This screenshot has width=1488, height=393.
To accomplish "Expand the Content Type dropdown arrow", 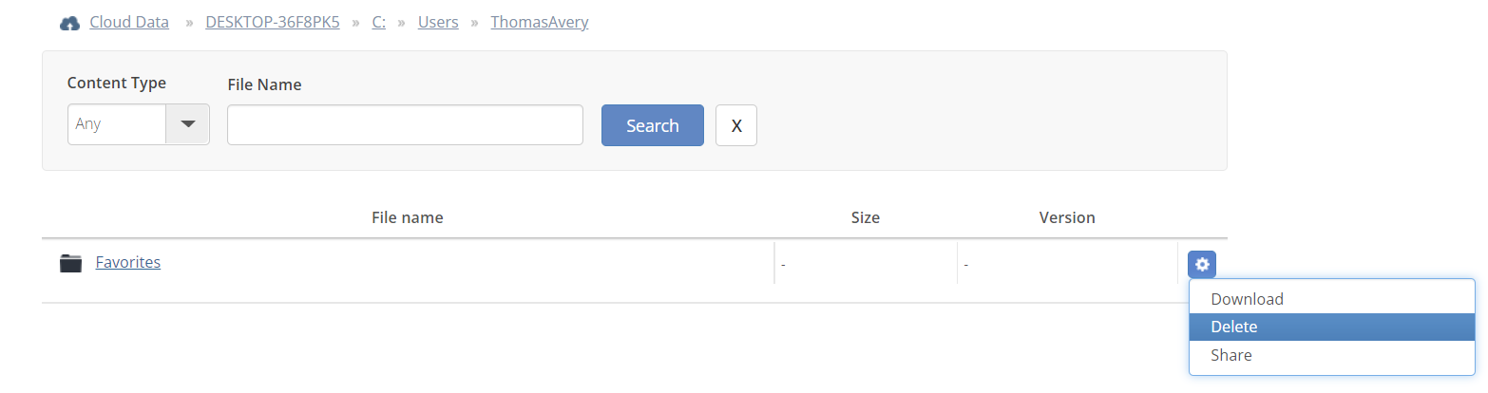I will pyautogui.click(x=188, y=124).
